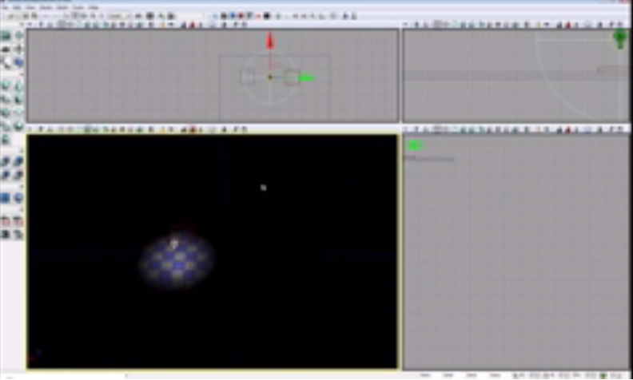Select the checkered lit sphere in perspective viewport

click(x=177, y=261)
